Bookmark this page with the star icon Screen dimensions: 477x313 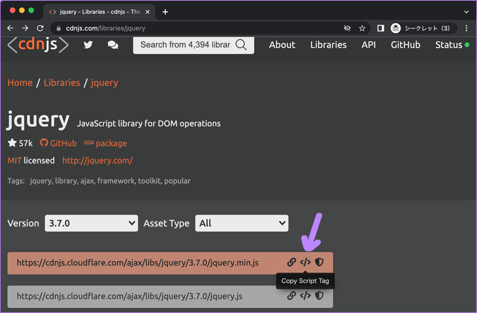point(362,28)
